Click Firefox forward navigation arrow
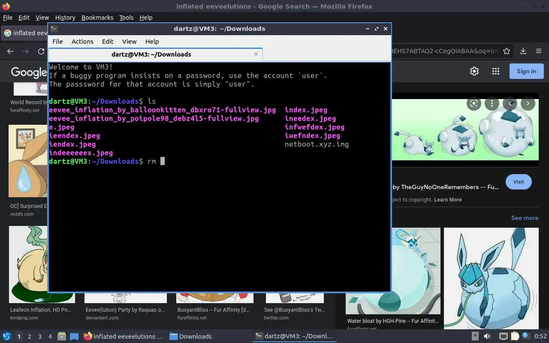This screenshot has width=549, height=343. tap(26, 51)
